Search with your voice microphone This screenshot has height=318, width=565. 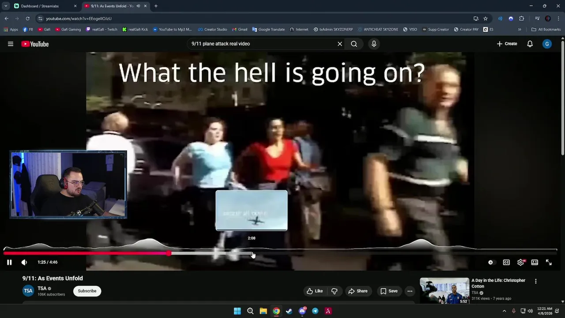tap(374, 44)
